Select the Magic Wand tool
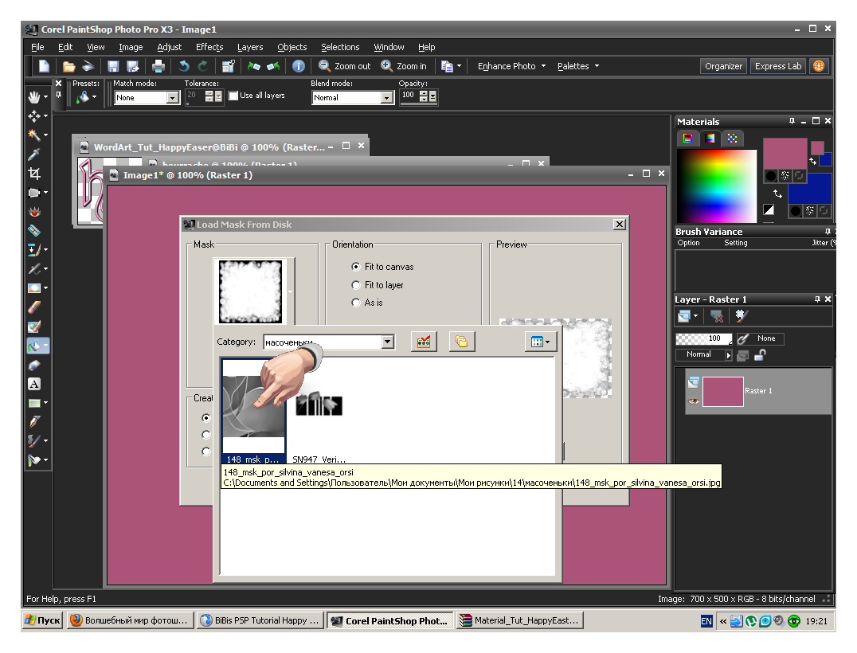 (34, 135)
